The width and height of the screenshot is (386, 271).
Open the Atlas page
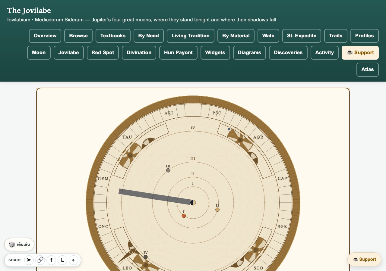pyautogui.click(x=368, y=70)
